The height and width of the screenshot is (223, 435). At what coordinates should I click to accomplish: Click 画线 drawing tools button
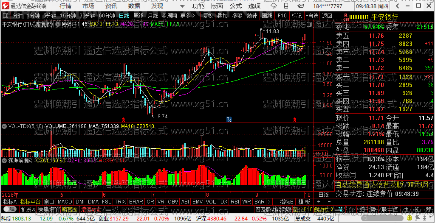[267, 16]
